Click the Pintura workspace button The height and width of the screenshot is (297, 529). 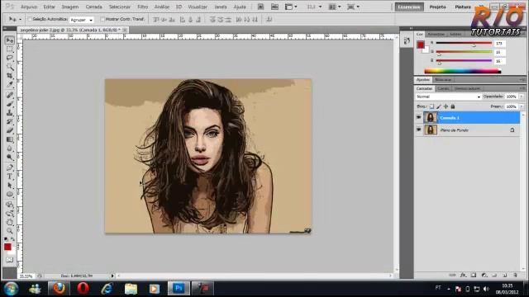(463, 7)
